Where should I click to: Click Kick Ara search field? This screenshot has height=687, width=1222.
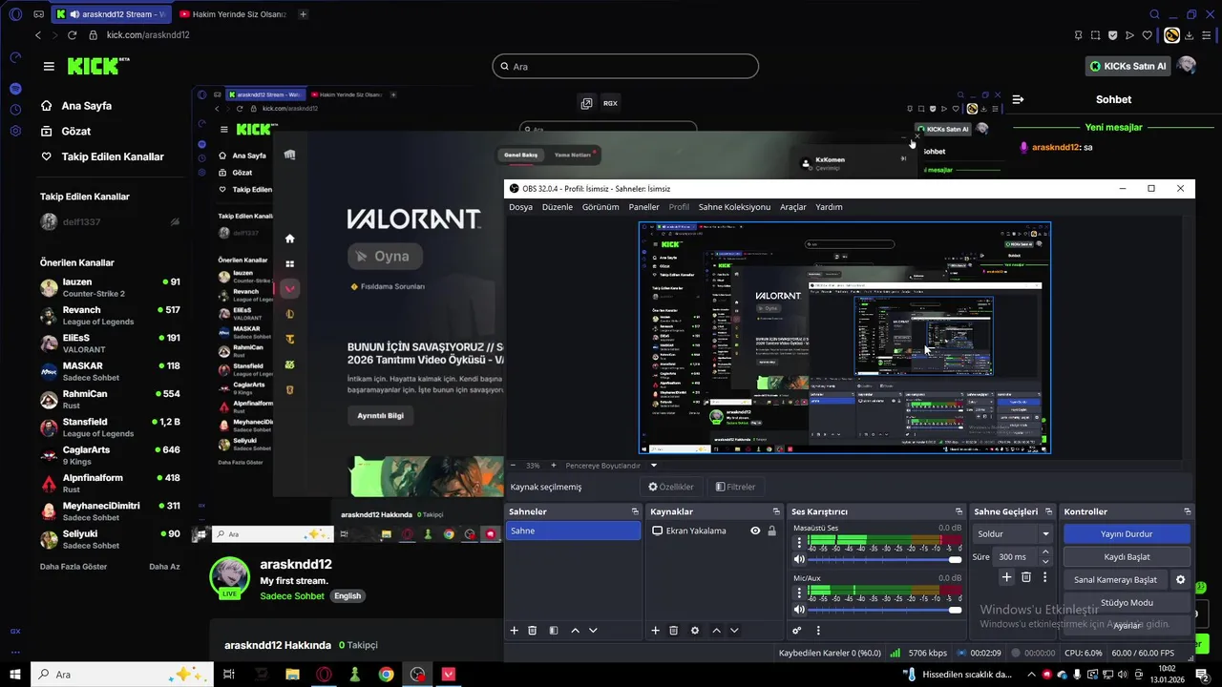coord(625,66)
